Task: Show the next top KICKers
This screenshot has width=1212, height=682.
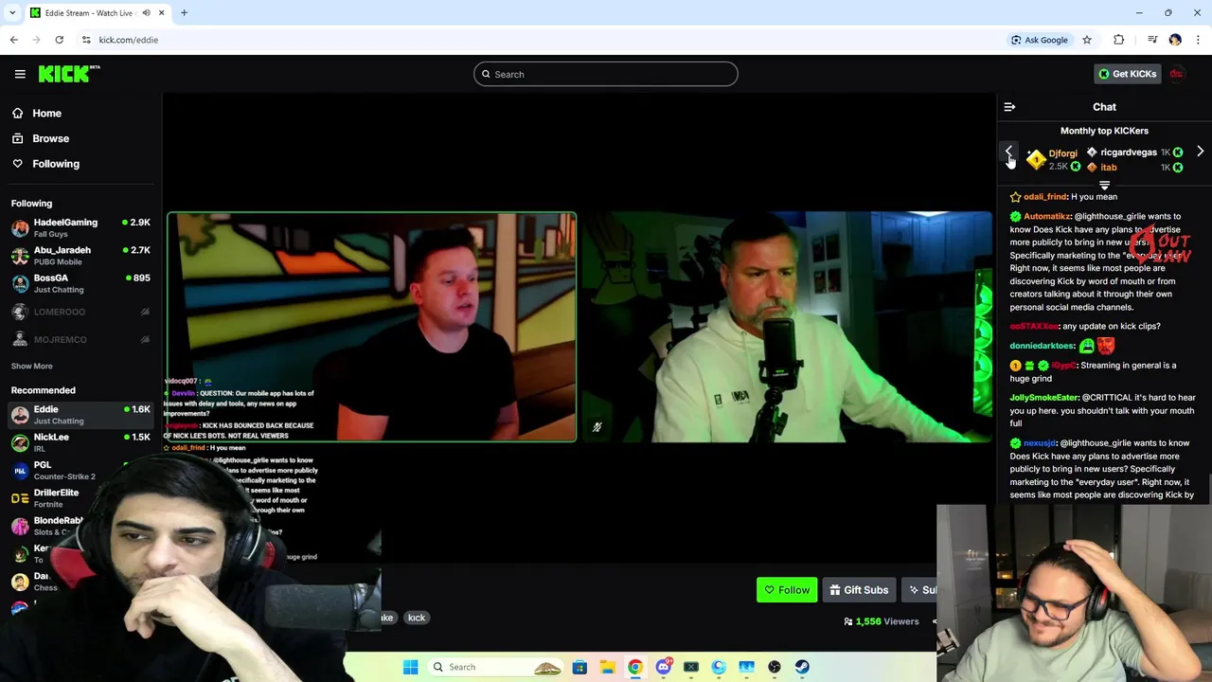Action: pyautogui.click(x=1200, y=152)
